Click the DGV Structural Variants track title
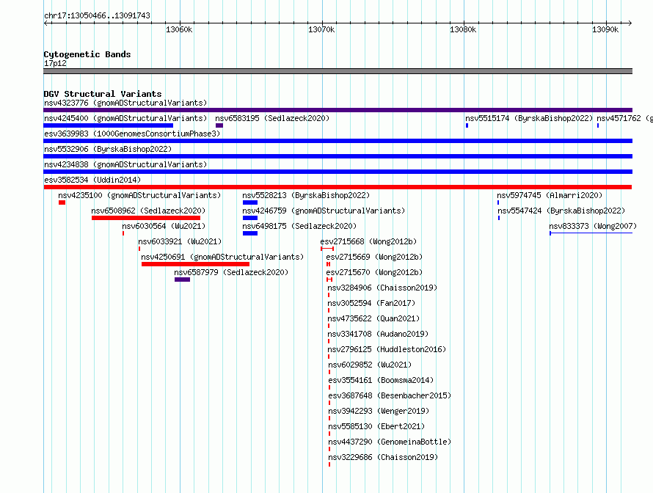 103,94
